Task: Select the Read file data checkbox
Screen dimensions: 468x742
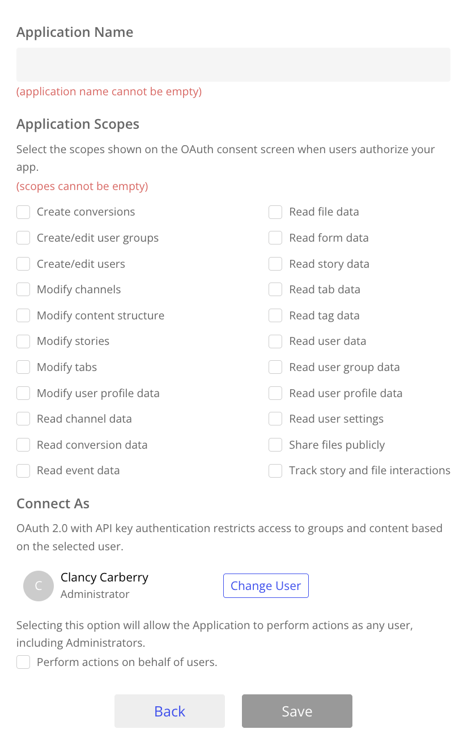Action: [275, 212]
